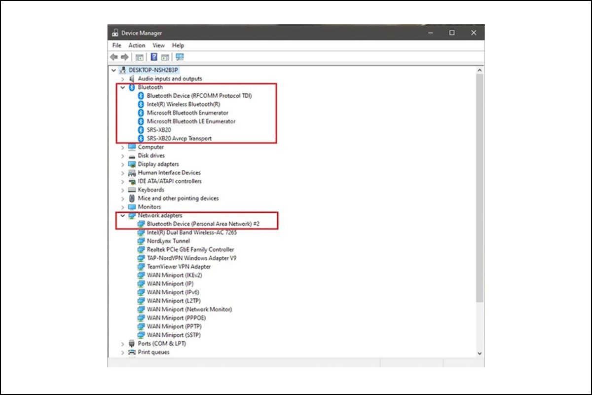The width and height of the screenshot is (592, 395).
Task: Click the Device Manager title bar icon
Action: click(115, 33)
